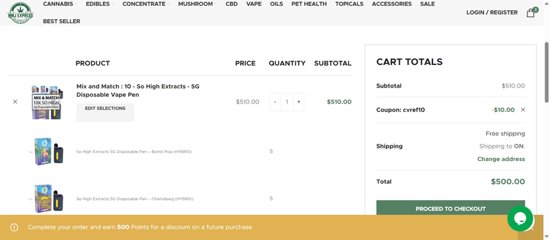Remove coupon cvref10 with X icon
550x240 pixels.
(x=523, y=110)
